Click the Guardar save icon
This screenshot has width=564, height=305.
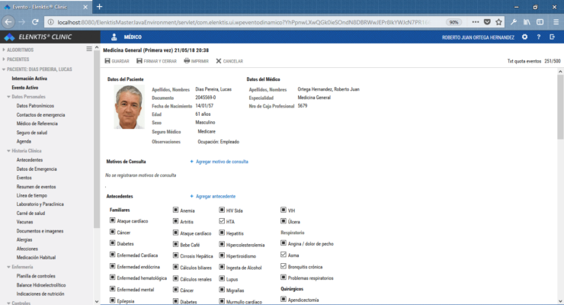click(x=107, y=61)
